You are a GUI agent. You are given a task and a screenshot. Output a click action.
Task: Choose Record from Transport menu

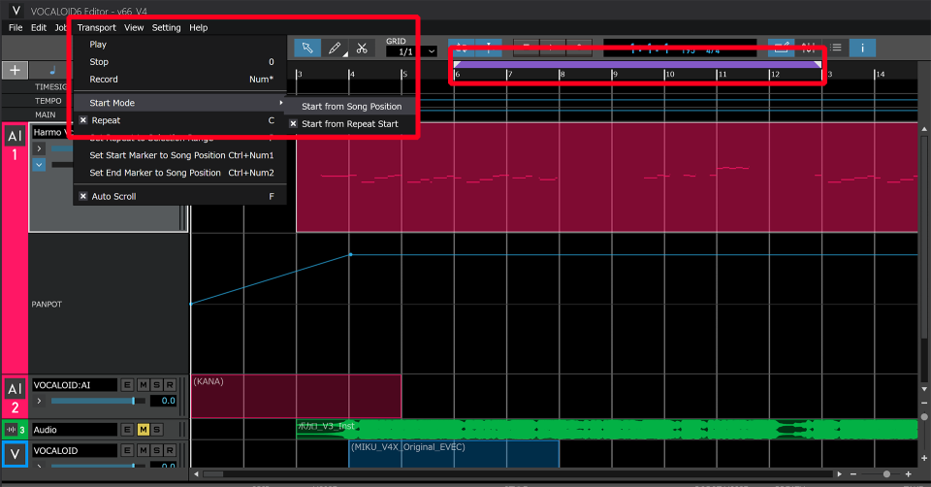click(x=180, y=79)
